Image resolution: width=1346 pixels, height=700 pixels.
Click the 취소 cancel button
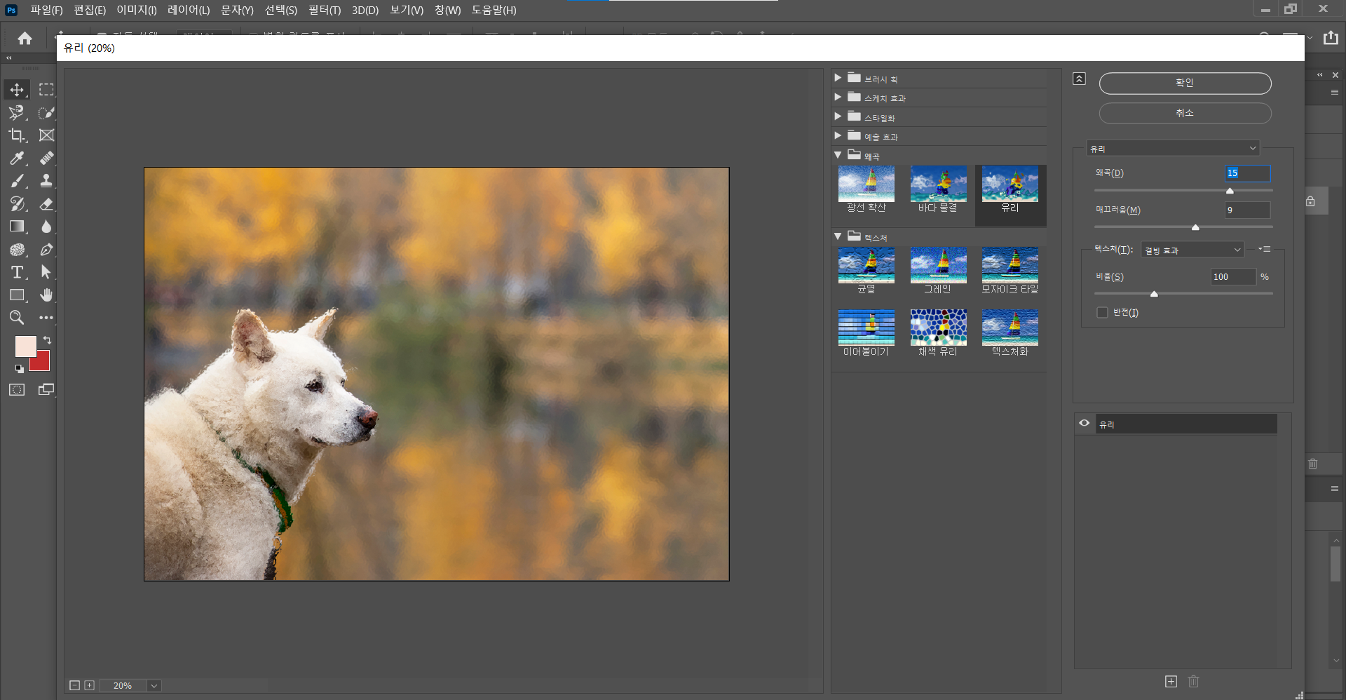[1185, 113]
